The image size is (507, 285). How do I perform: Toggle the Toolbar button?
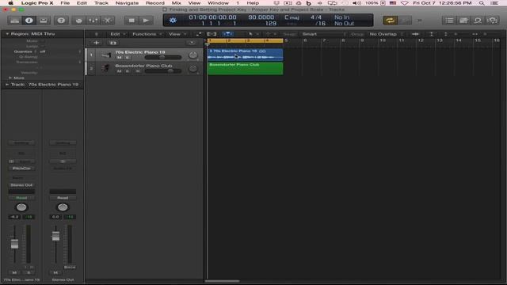(x=43, y=21)
